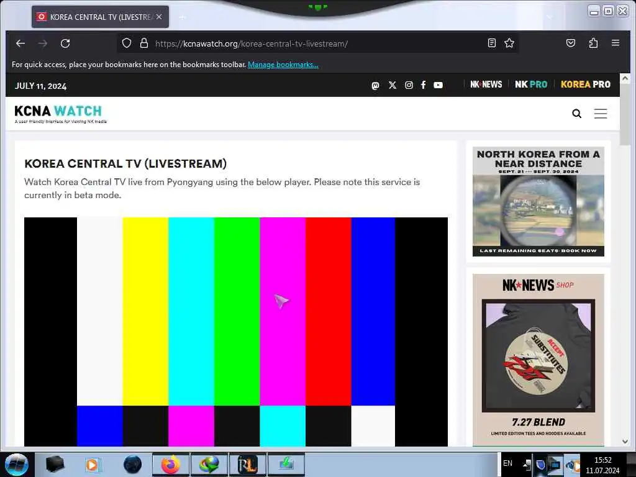Open the green pen taskbar app
This screenshot has height=477, width=636.
(x=286, y=465)
